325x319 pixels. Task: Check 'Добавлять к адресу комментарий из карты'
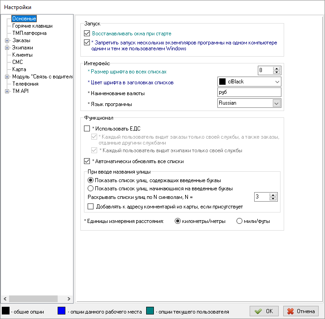click(91, 207)
